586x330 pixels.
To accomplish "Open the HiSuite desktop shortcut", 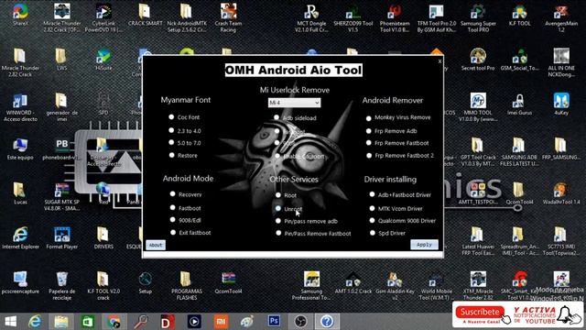I will coord(103,60).
